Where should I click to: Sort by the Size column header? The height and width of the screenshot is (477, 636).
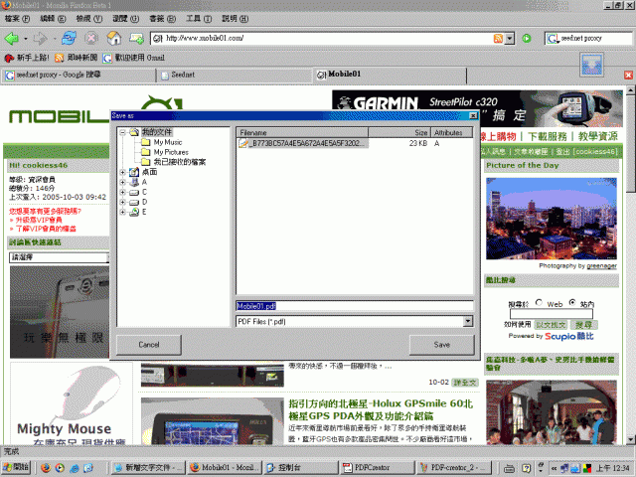click(399, 132)
